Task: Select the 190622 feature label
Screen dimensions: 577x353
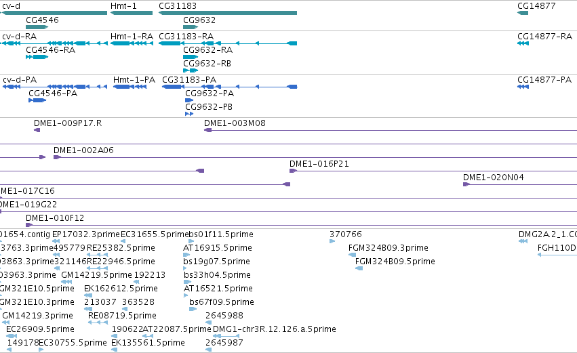Action: coord(127,329)
